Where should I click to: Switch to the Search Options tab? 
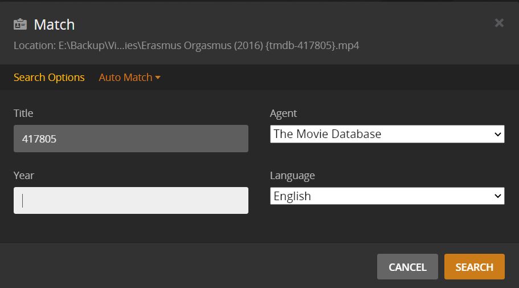click(x=49, y=78)
